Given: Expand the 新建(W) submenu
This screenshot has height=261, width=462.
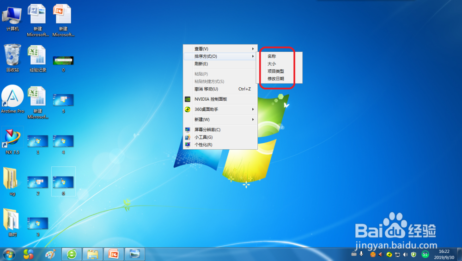Looking at the screenshot, I should click(x=220, y=119).
